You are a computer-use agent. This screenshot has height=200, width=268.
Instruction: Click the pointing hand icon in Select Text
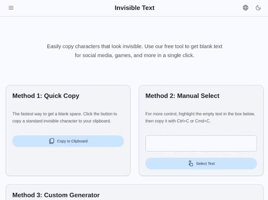pos(191,163)
